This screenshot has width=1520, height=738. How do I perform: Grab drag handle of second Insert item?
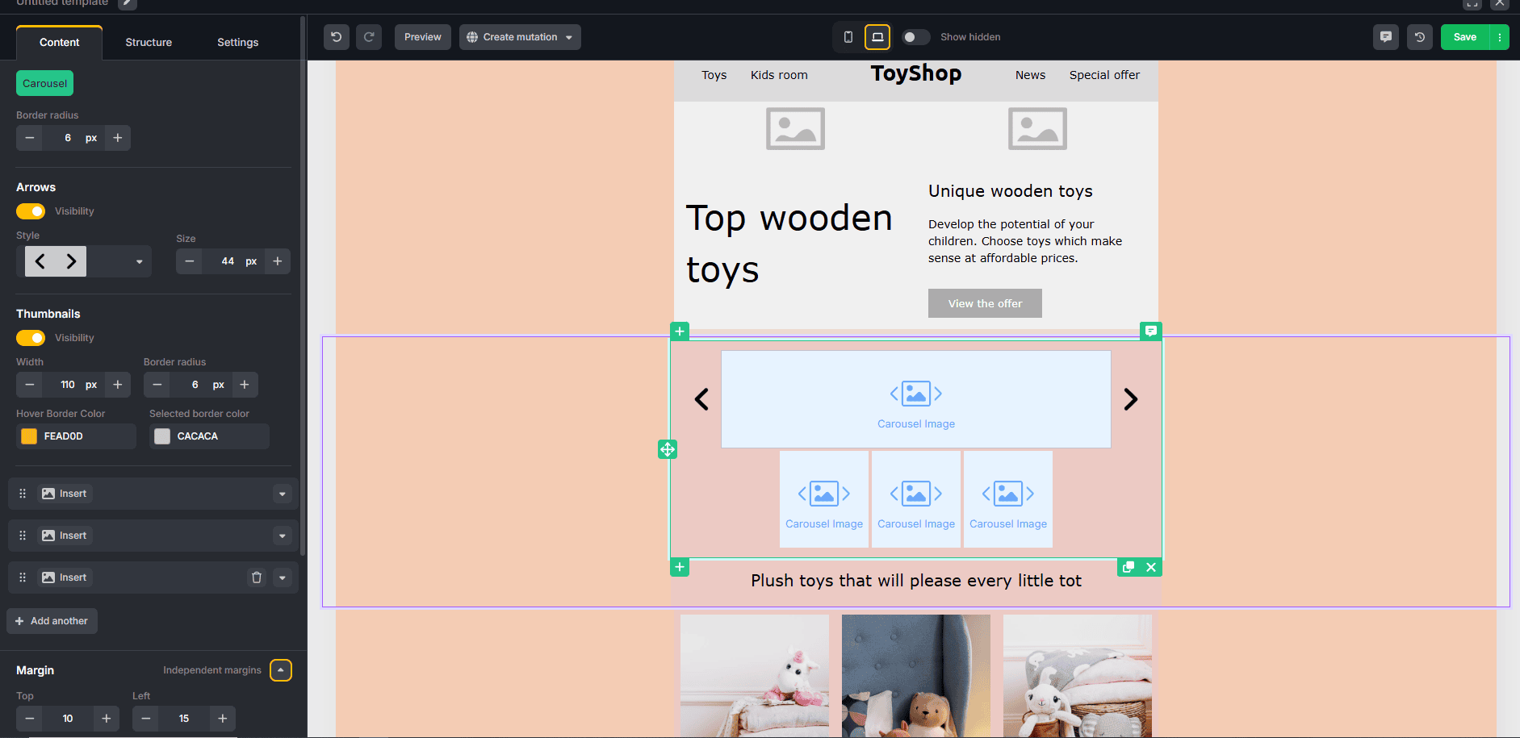(x=23, y=536)
